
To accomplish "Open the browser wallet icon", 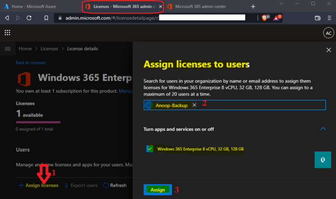I will [318, 18].
